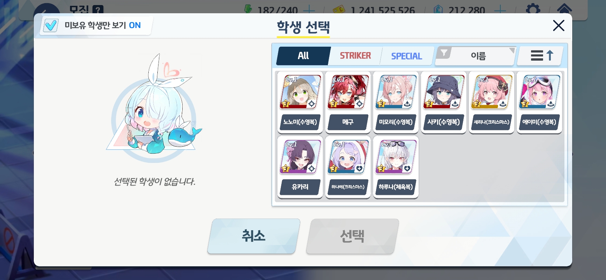Toggle the sort order arrow button
Image resolution: width=606 pixels, height=280 pixels.
coord(541,56)
